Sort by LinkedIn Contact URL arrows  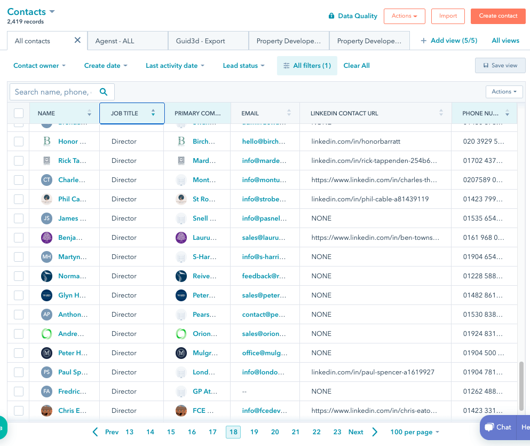point(441,113)
